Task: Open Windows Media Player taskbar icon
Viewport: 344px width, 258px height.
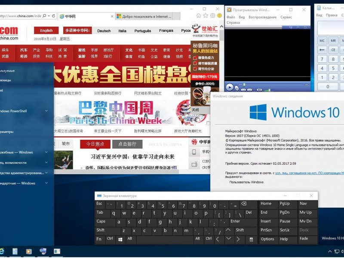Action: click(29, 252)
